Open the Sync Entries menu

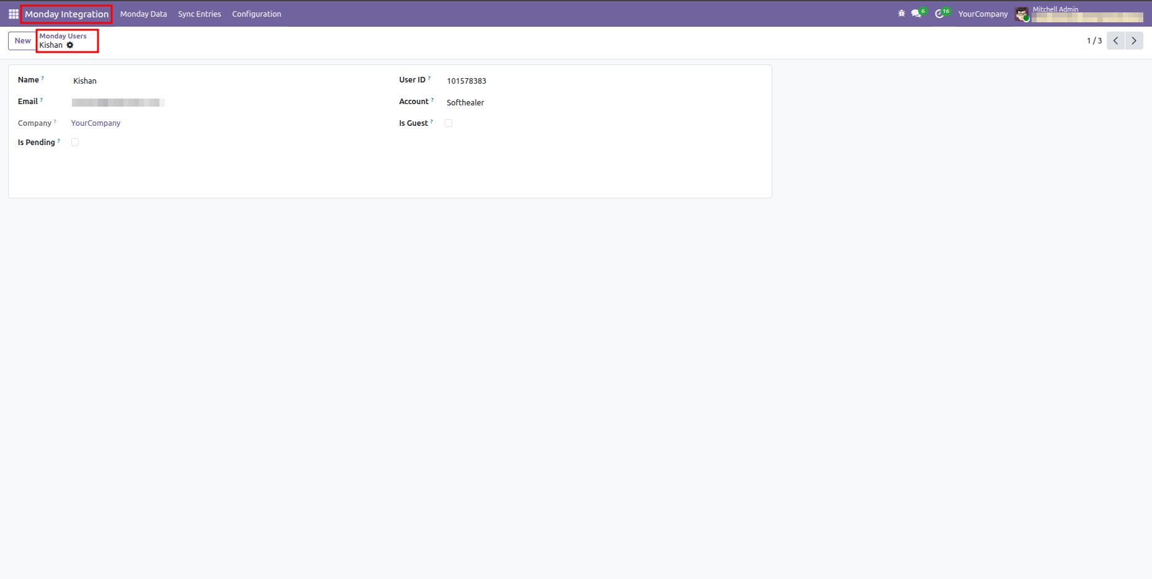199,14
